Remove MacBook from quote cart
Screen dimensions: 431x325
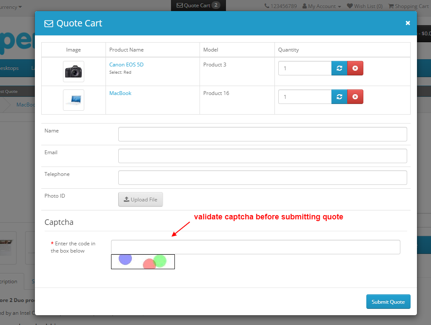pos(355,97)
